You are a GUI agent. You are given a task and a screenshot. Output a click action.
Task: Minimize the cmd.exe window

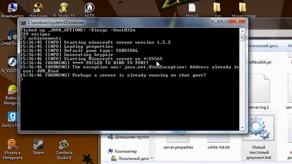click(x=215, y=20)
